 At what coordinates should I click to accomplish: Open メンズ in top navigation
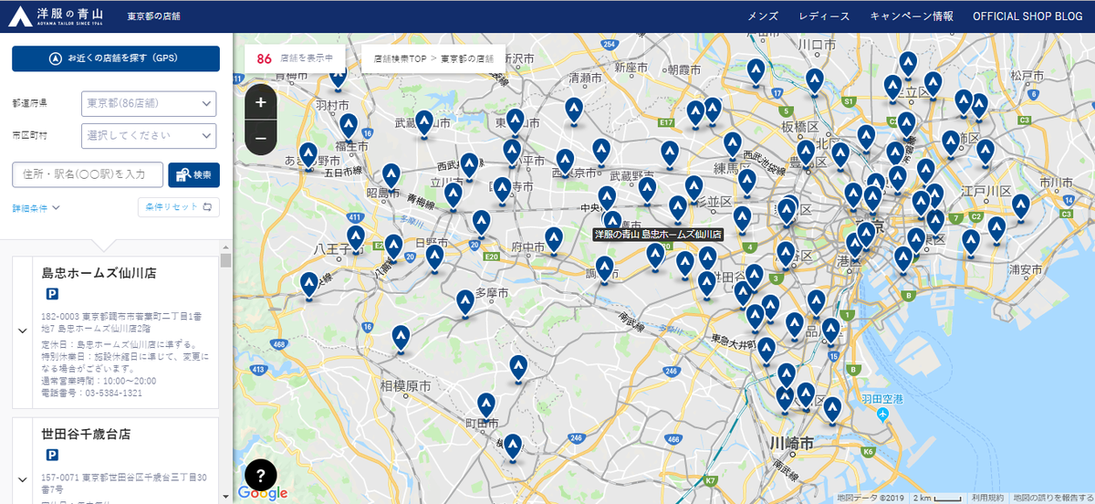coord(763,16)
